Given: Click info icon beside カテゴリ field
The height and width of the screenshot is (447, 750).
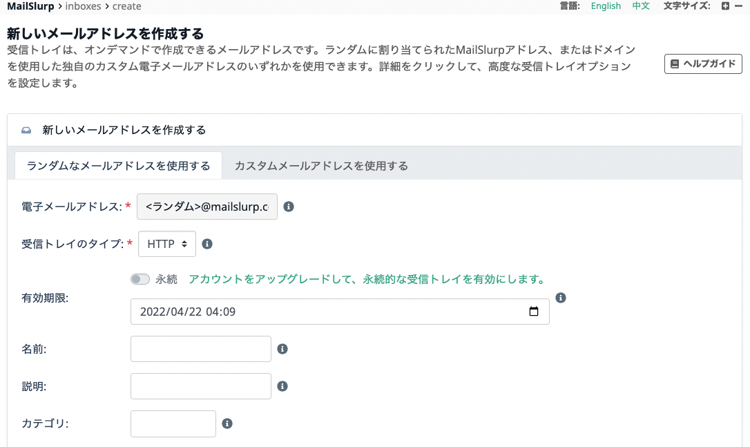Looking at the screenshot, I should 227,424.
